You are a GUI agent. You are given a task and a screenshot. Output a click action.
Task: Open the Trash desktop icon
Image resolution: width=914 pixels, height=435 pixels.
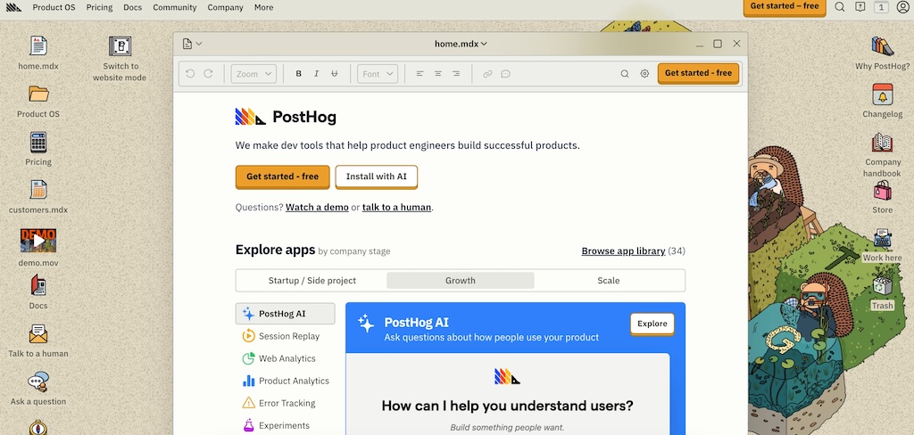coord(883,286)
